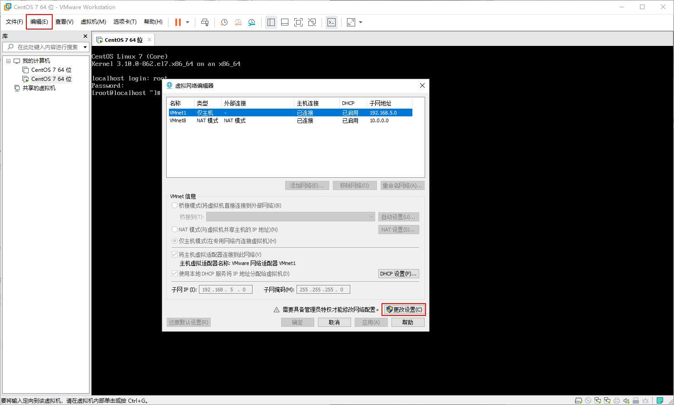The width and height of the screenshot is (674, 405).
Task: Open the 桥接到(T) dropdown
Action: [x=291, y=217]
